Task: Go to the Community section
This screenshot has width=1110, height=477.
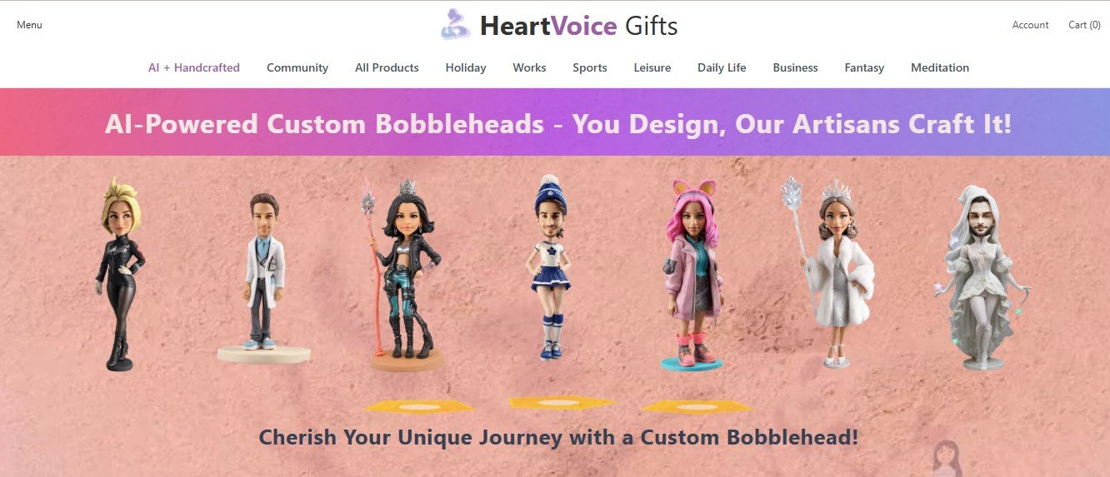Action: pyautogui.click(x=297, y=68)
